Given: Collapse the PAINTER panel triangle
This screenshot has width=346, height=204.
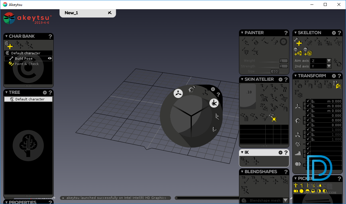Looking at the screenshot, I should tap(242, 32).
